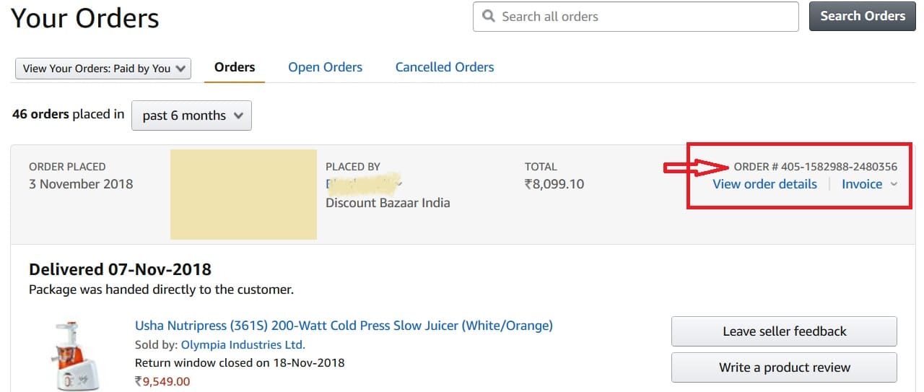The image size is (924, 392).
Task: Expand the chevron next to Invoice
Action: [x=894, y=184]
